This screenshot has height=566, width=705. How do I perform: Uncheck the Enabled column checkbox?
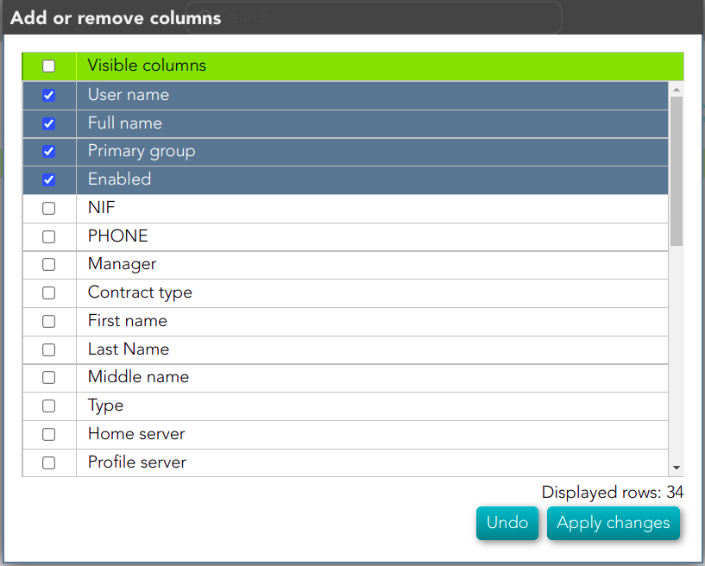48,179
